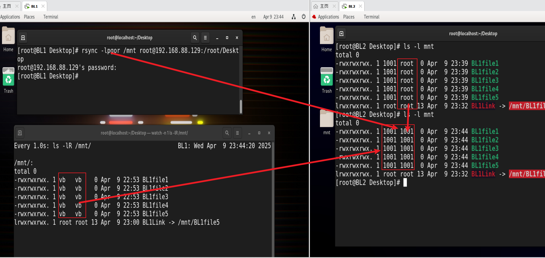This screenshot has width=545, height=258.
Task: Click new tab icon in watch terminal
Action: click(20, 133)
